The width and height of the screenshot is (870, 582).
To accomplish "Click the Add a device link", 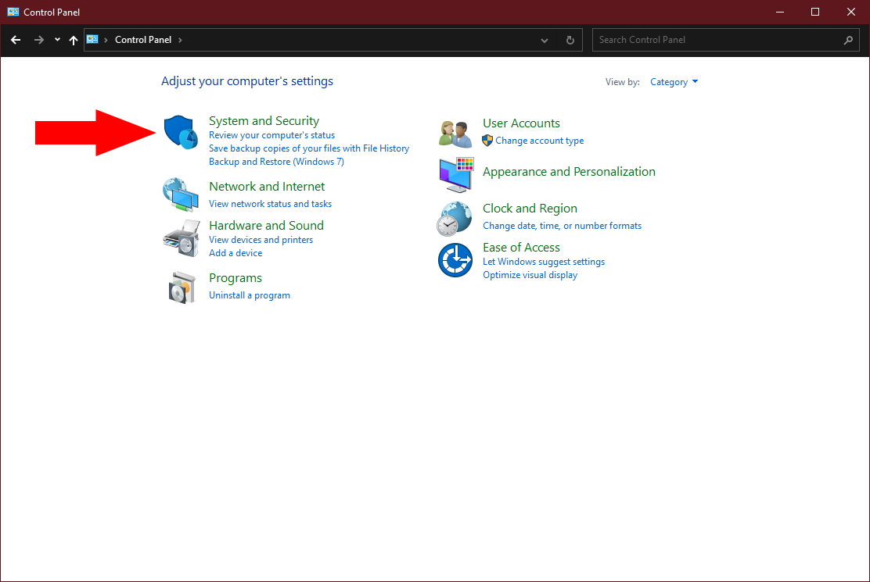I will pos(235,253).
